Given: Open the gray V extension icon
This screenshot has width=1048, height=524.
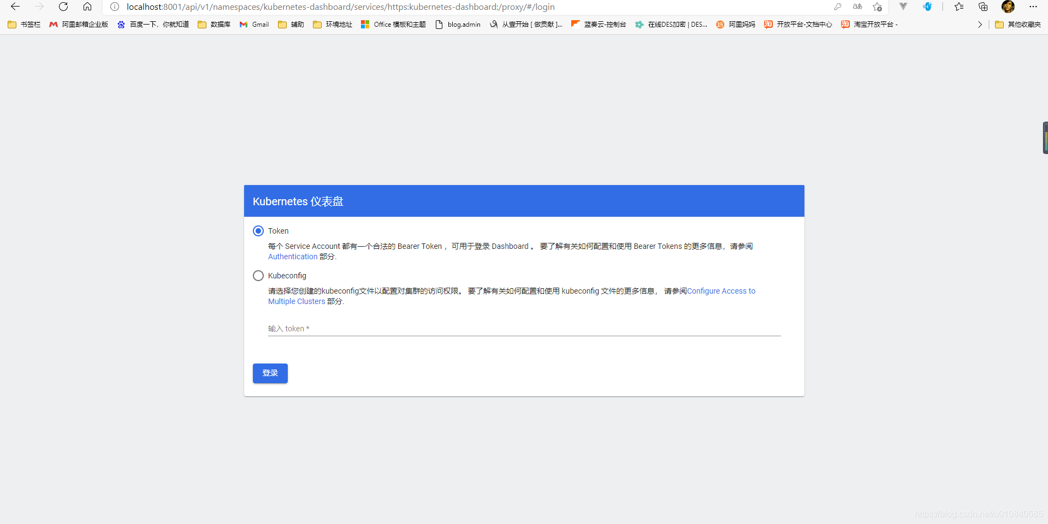Looking at the screenshot, I should point(903,7).
